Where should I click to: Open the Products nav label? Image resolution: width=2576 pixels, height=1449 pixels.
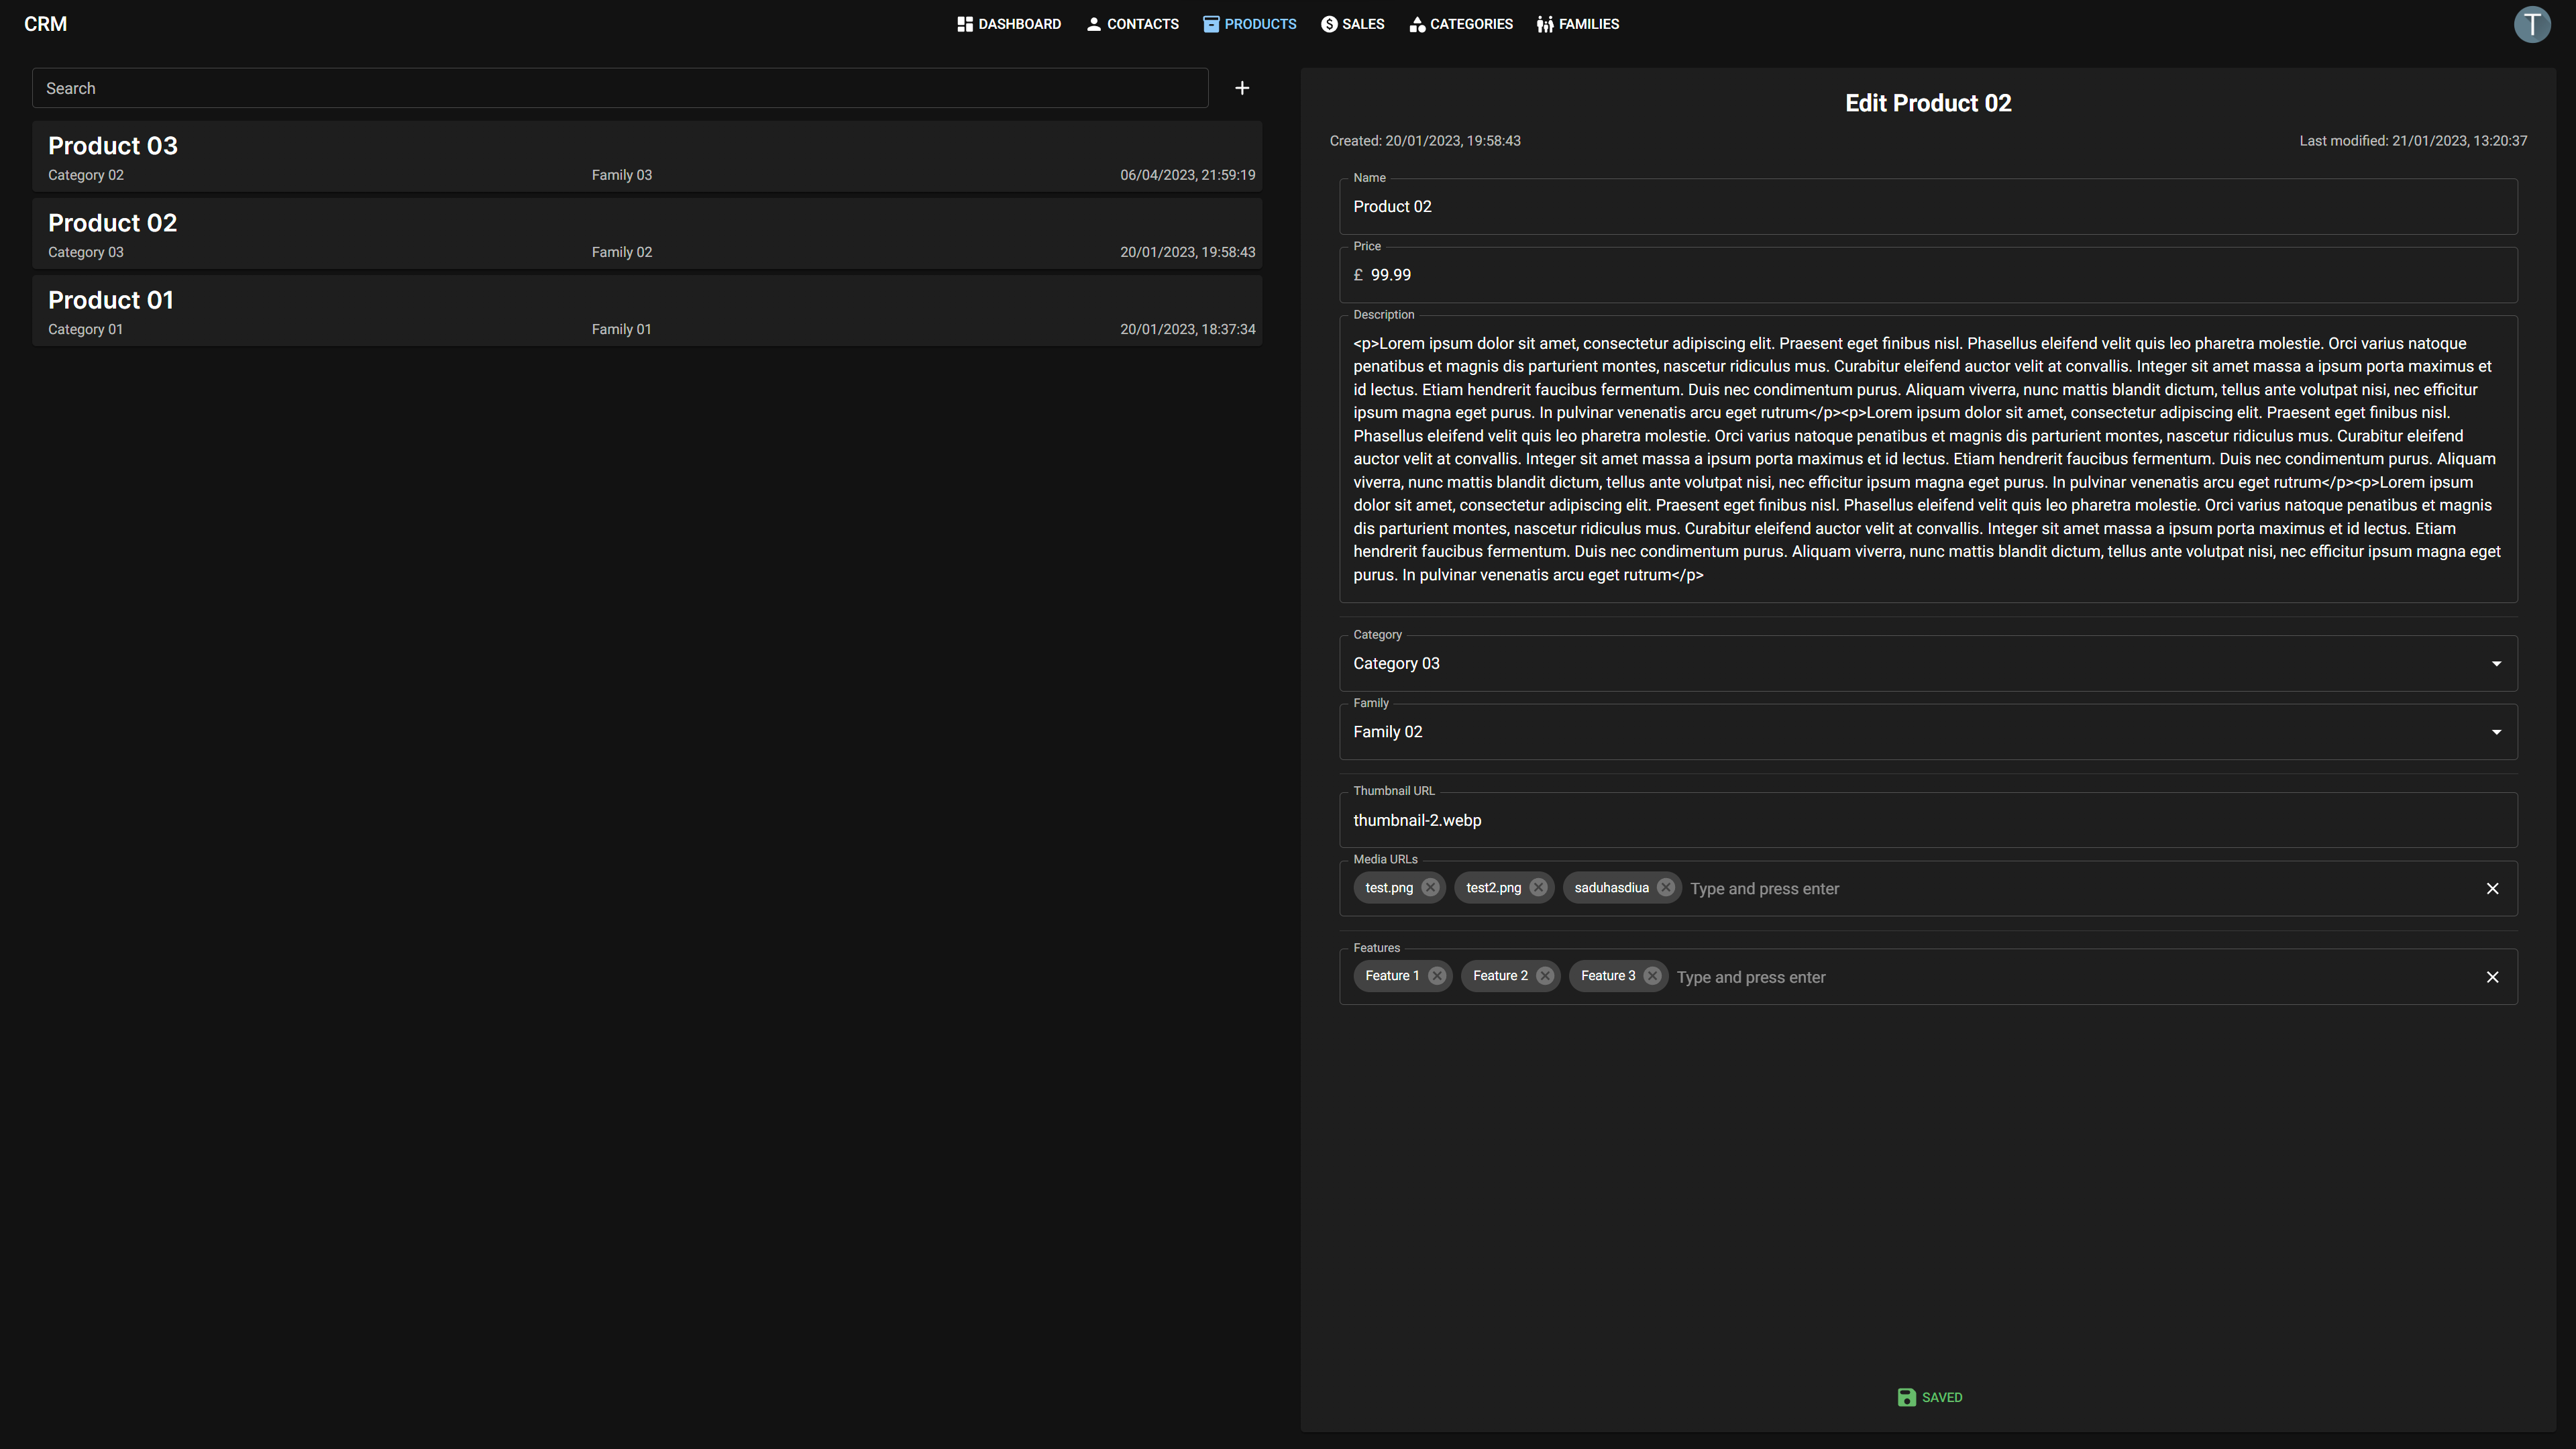coord(1260,24)
